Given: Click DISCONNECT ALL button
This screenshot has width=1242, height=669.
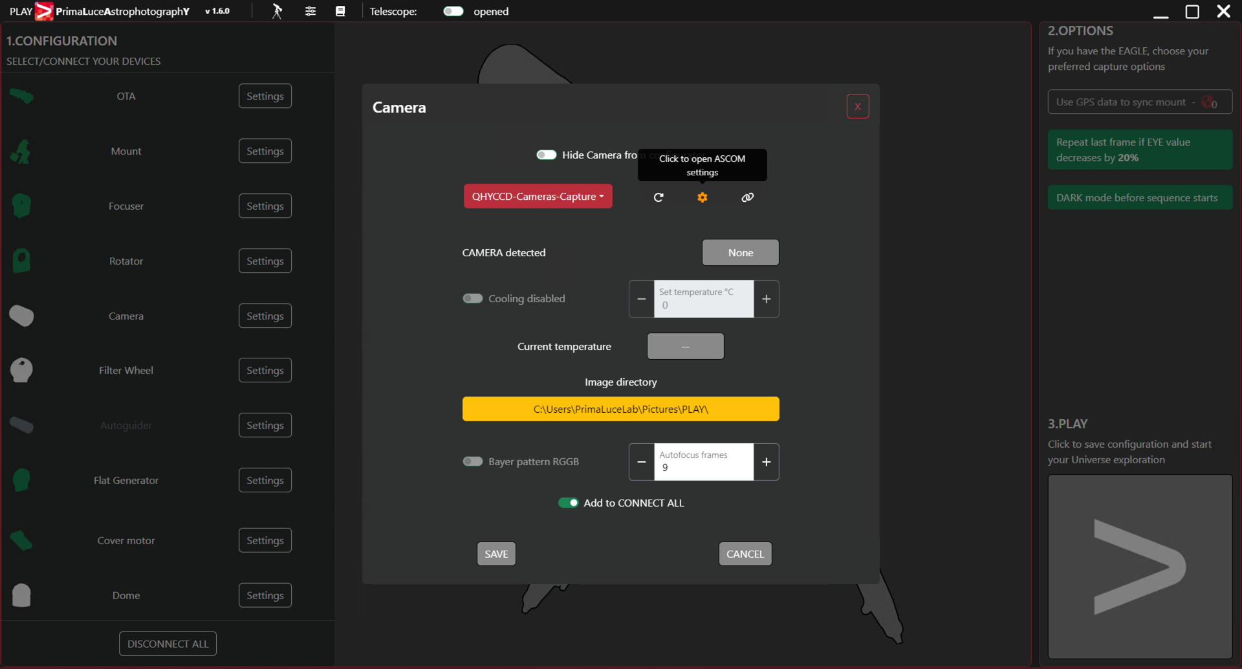Looking at the screenshot, I should pyautogui.click(x=168, y=644).
